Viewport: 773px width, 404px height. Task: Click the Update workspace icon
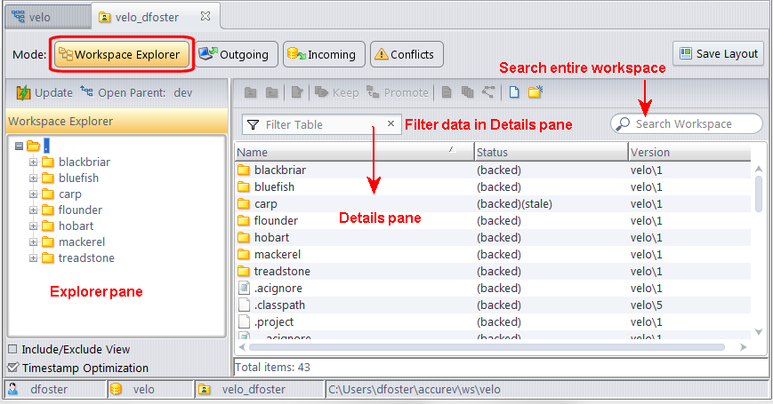(23, 92)
